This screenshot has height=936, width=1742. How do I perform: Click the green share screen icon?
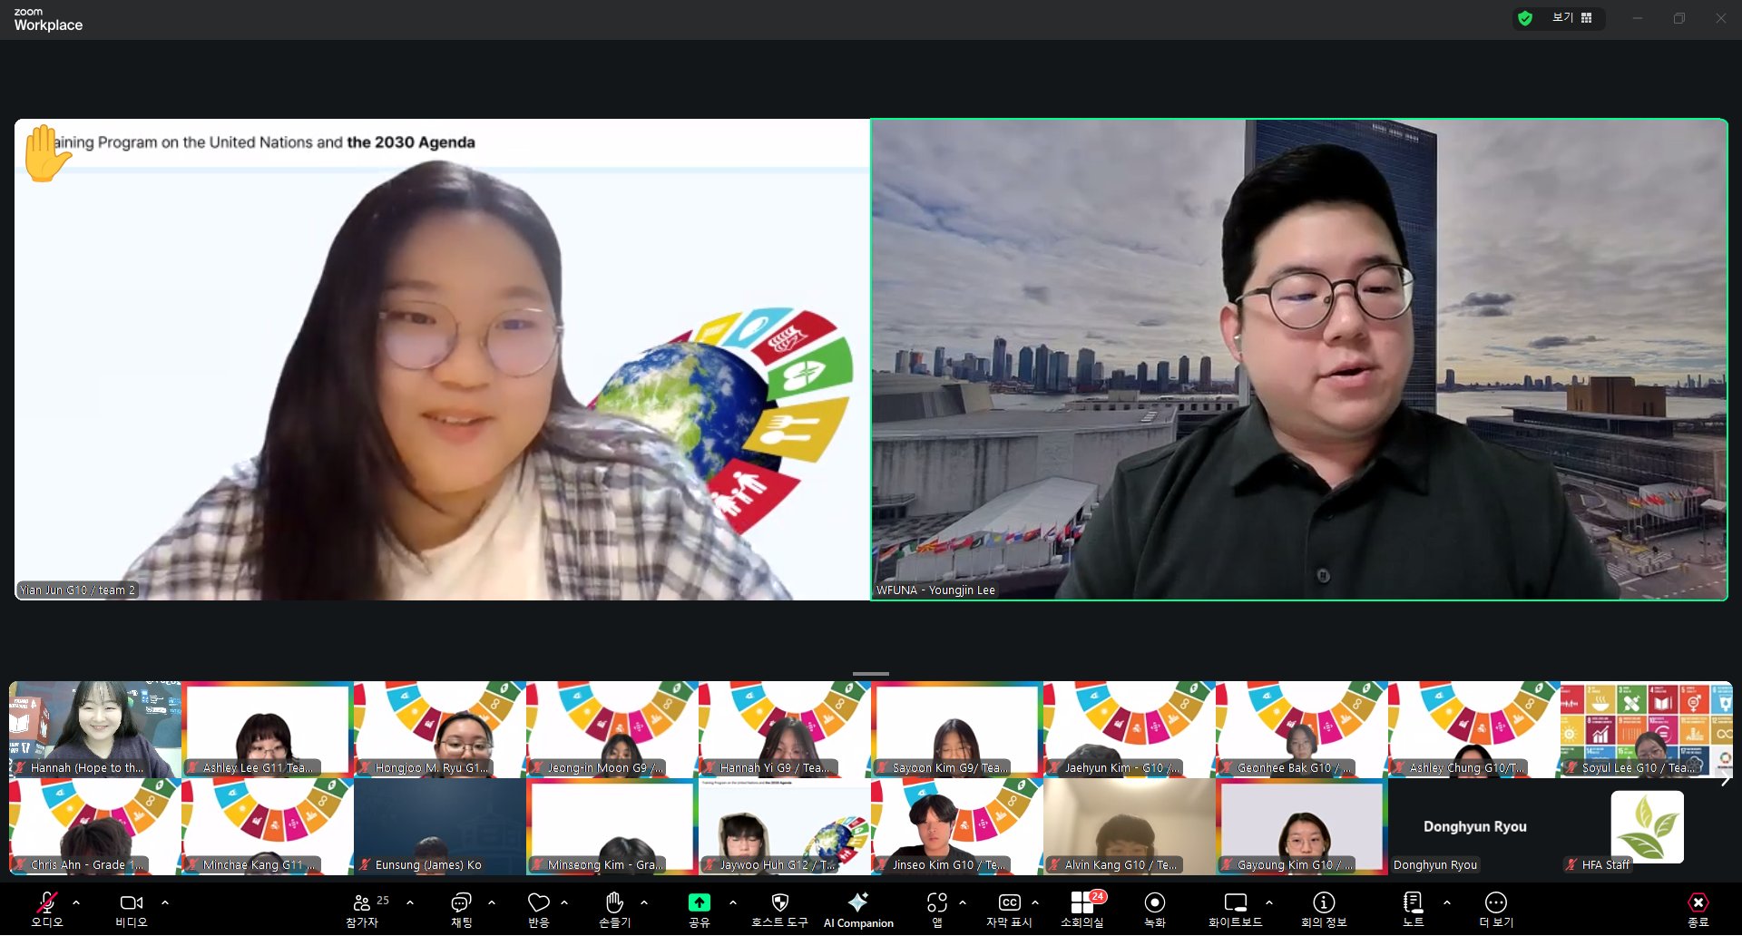pyautogui.click(x=700, y=902)
